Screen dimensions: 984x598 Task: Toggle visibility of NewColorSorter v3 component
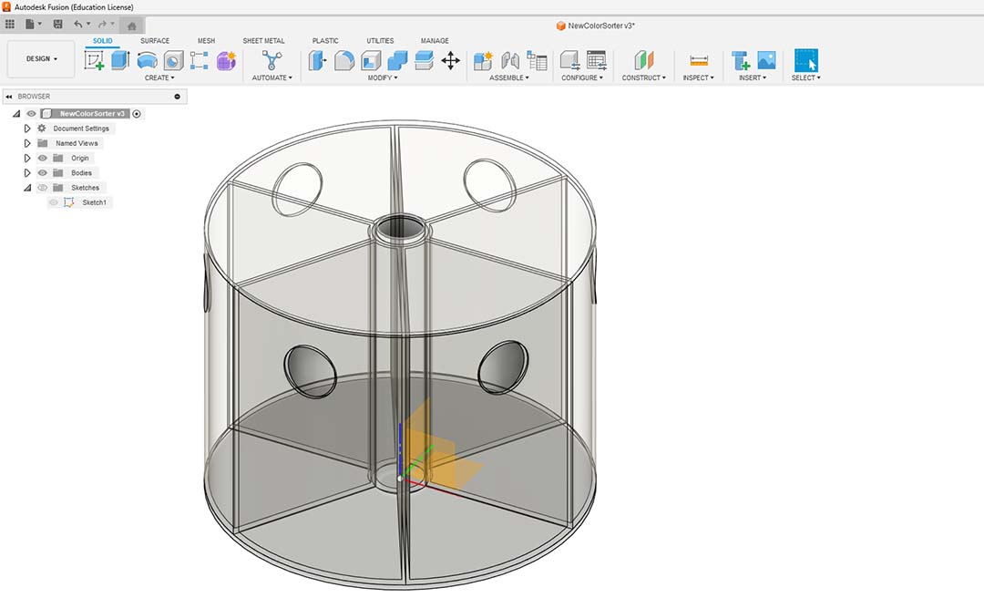[x=31, y=114]
